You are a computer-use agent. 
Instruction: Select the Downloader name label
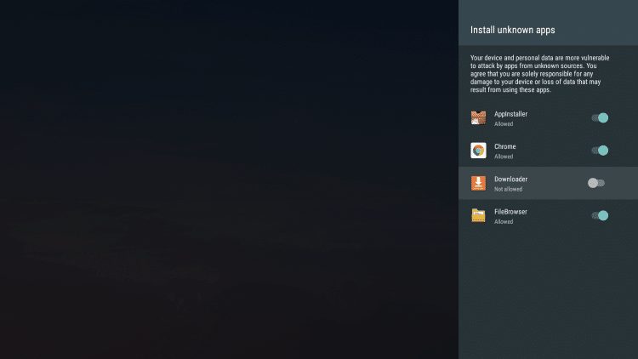click(x=510, y=179)
